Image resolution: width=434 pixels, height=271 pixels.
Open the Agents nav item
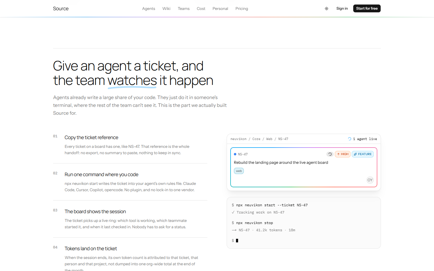coord(149,8)
